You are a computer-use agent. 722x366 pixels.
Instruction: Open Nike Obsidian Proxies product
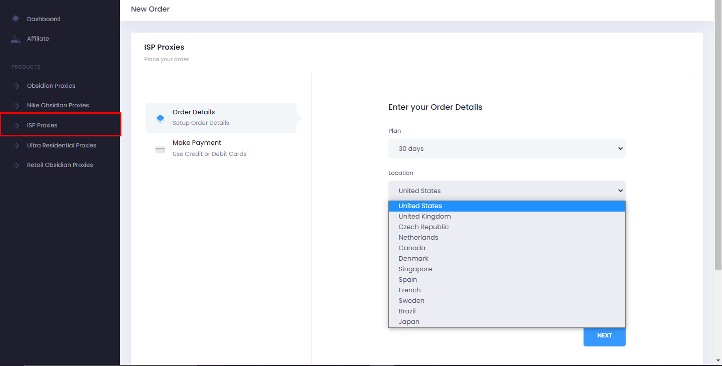pyautogui.click(x=58, y=105)
